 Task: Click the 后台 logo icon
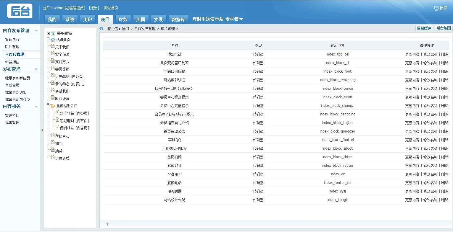pos(20,11)
